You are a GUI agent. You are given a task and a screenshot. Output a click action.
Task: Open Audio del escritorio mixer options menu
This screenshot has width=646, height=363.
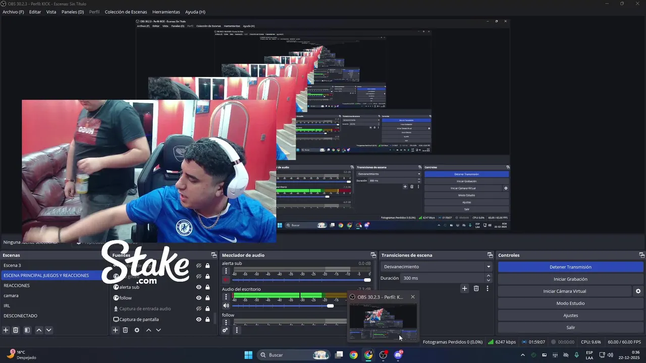[x=226, y=297]
